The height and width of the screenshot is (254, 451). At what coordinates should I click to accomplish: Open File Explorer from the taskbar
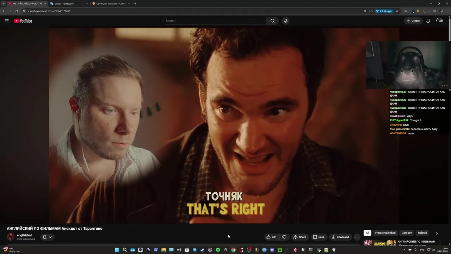tap(163, 250)
